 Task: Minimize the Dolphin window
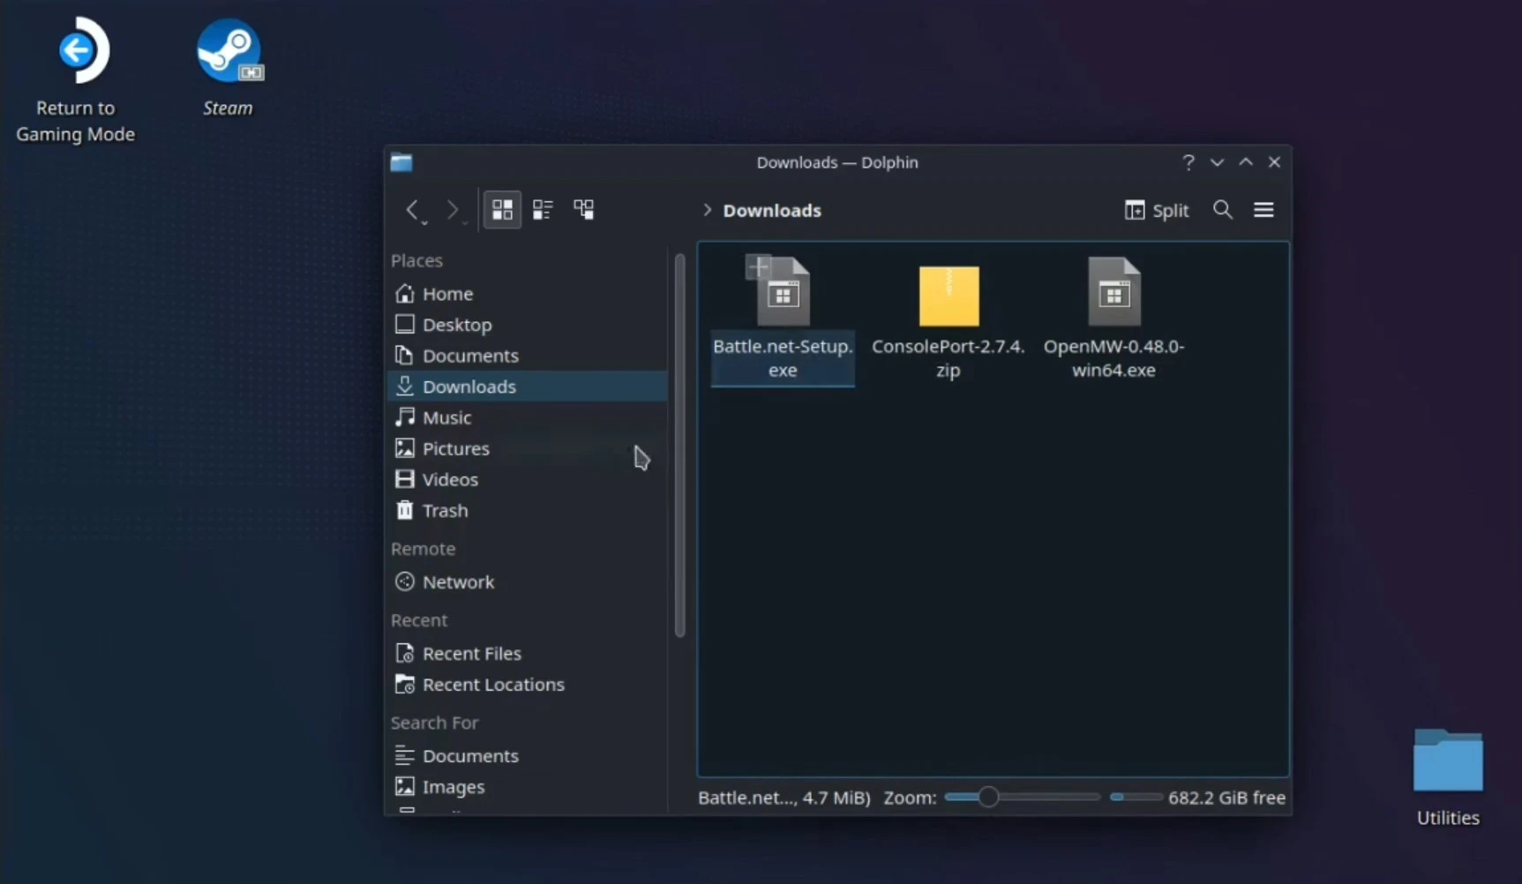(x=1217, y=162)
